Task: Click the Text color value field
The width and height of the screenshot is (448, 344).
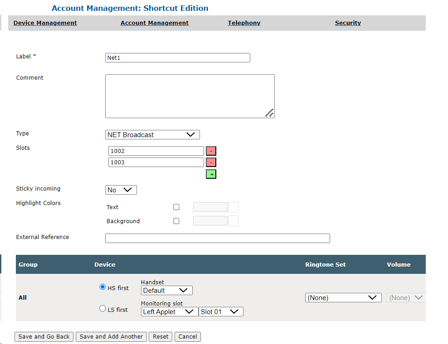Action: [x=210, y=207]
